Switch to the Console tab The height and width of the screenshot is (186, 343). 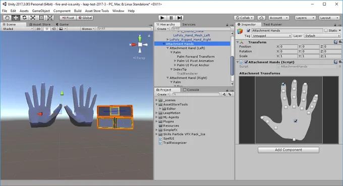click(191, 90)
